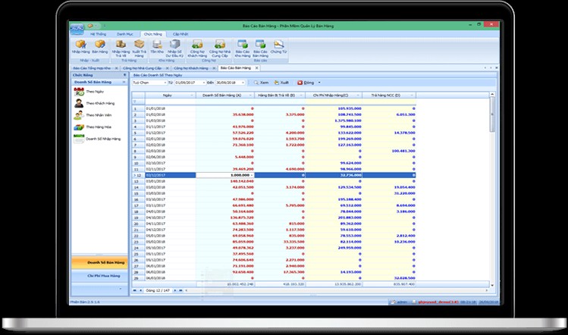The width and height of the screenshot is (568, 335).
Task: Select Theo Khách Hàng report icon
Action: click(x=79, y=103)
